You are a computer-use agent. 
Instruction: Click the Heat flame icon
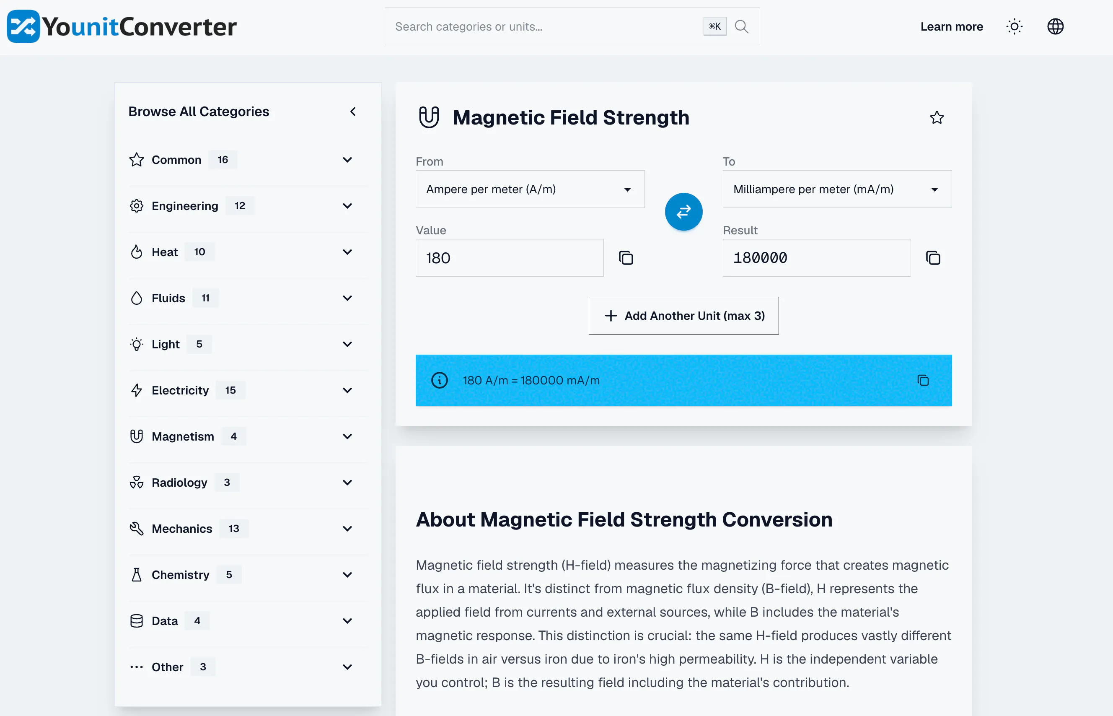137,252
